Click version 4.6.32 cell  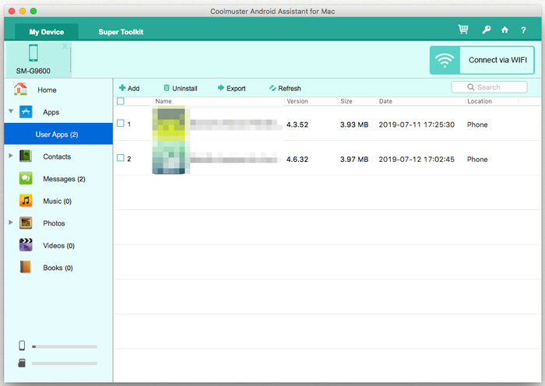pyautogui.click(x=297, y=160)
